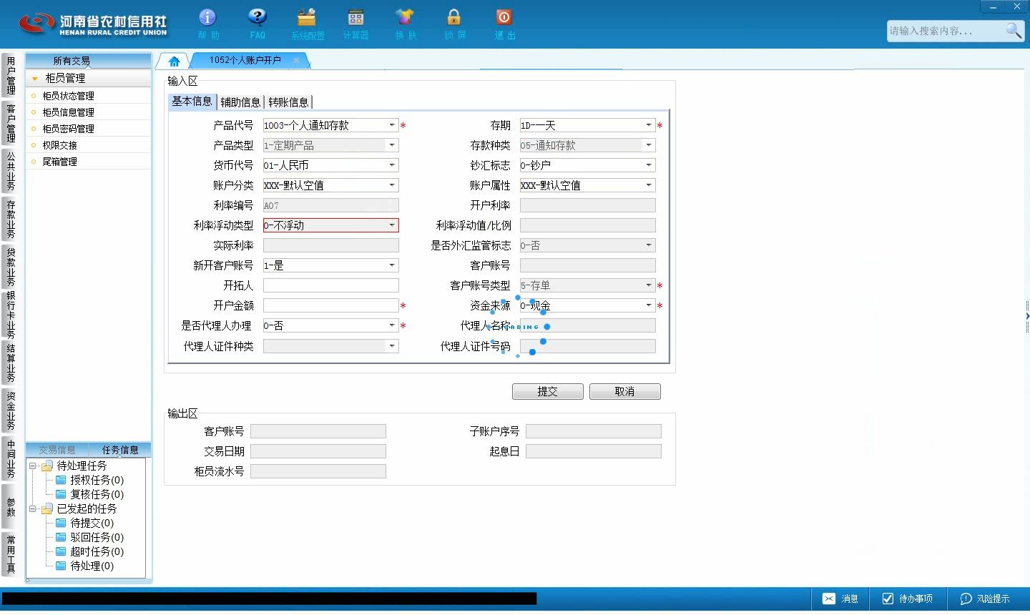Screen dimensions: 1030x615
Task: Open the 资金来源 dropdown
Action: coord(649,305)
